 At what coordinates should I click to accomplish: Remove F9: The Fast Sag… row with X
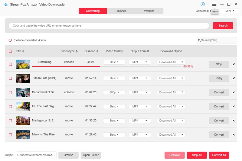234,106
